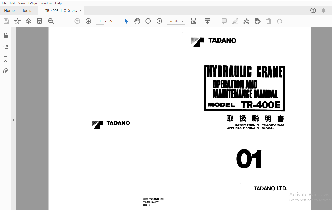The height and width of the screenshot is (210, 332).
Task: Open the File menu
Action: [4, 3]
